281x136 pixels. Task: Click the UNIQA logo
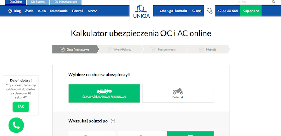[x=141, y=11]
